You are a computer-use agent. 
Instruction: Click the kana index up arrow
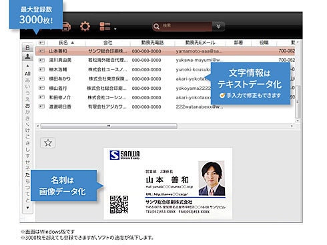pyautogui.click(x=27, y=66)
